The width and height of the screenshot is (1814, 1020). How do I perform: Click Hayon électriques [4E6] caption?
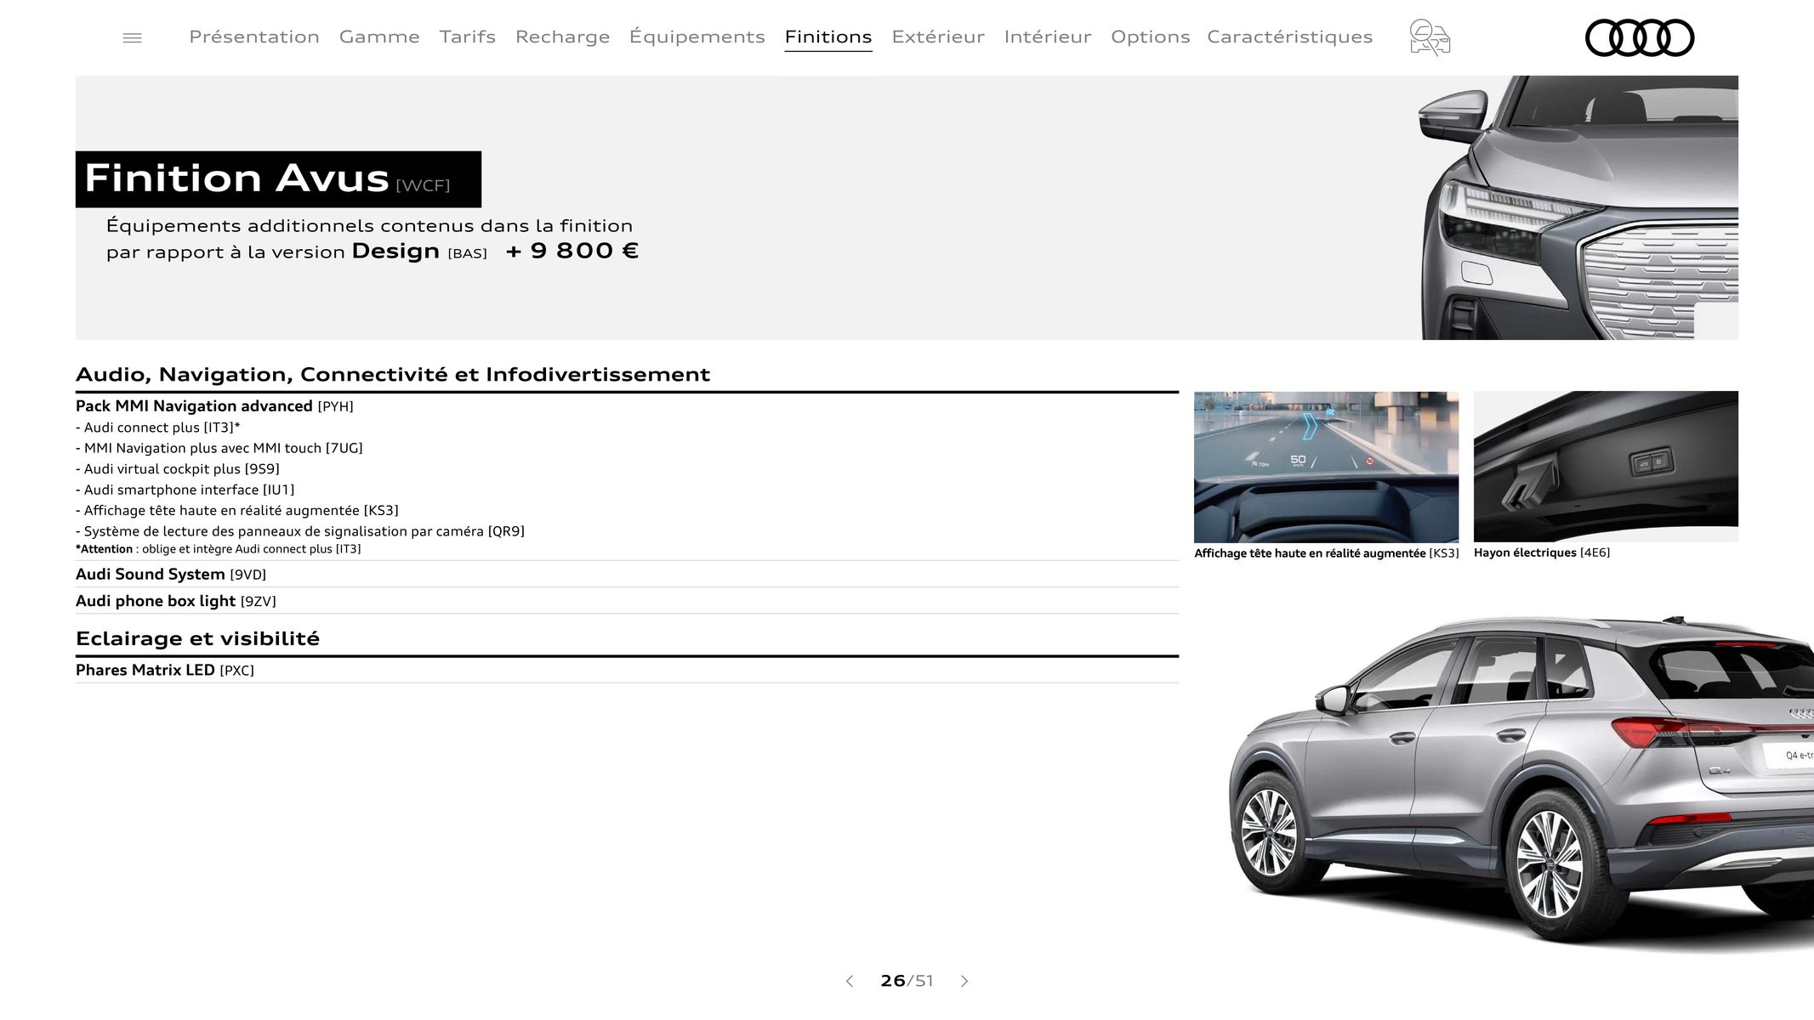pyautogui.click(x=1542, y=552)
